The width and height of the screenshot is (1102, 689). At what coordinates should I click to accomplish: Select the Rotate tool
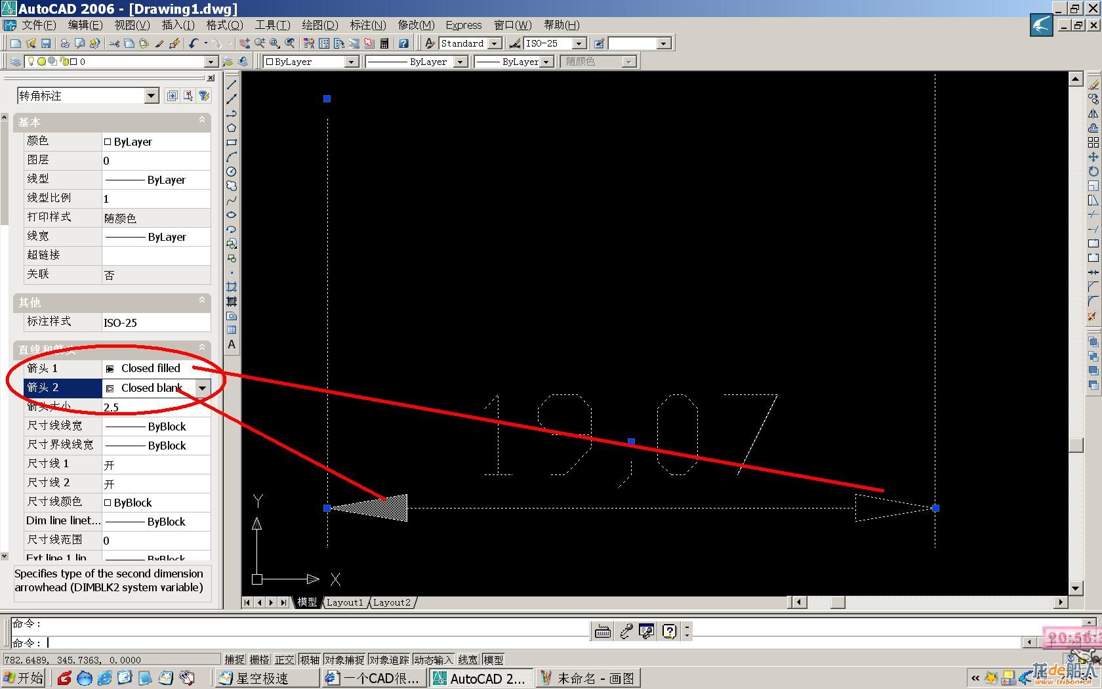(1093, 171)
